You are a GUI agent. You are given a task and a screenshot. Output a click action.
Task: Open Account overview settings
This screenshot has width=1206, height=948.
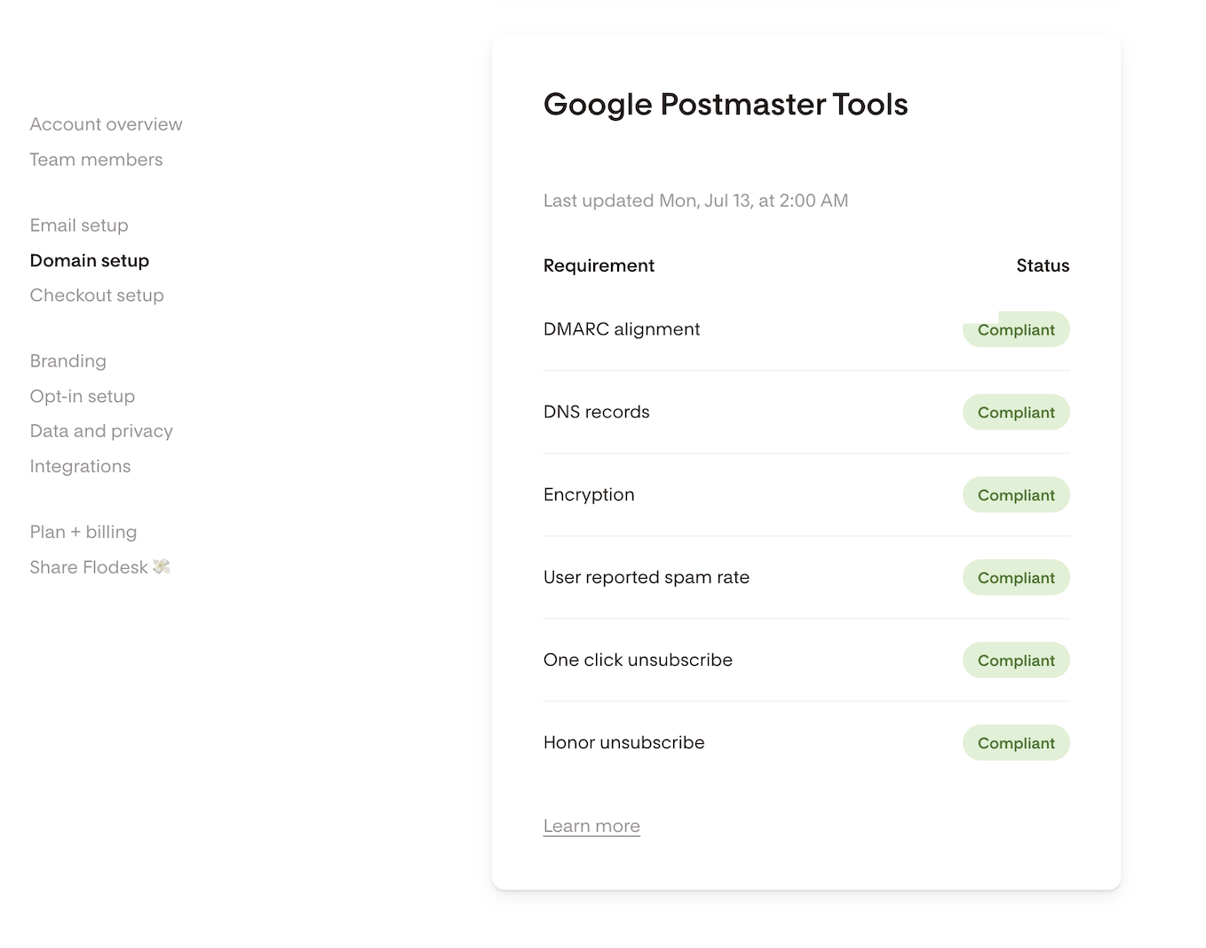coord(106,124)
